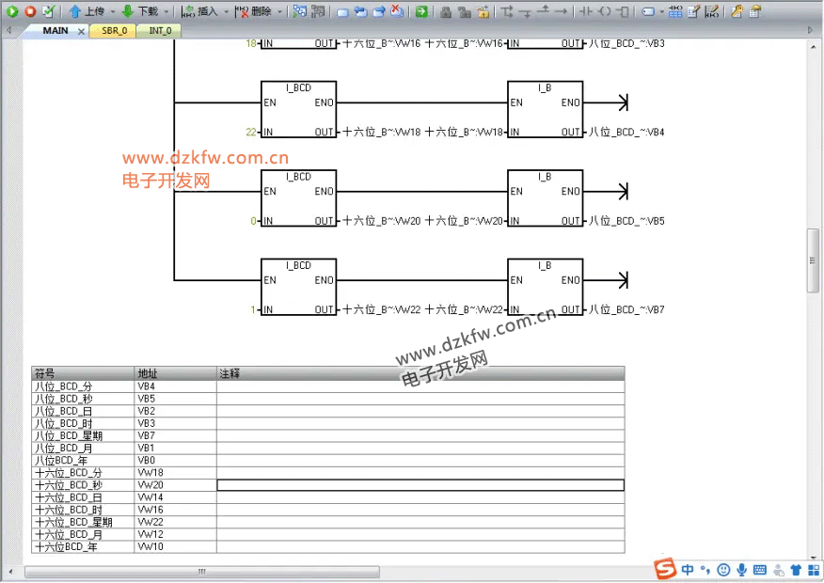Insert a box instruction via box icon

coord(622,11)
